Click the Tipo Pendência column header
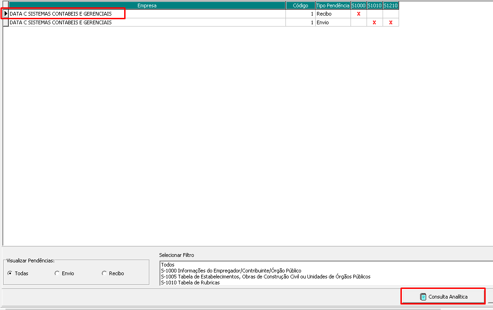 [x=333, y=5]
